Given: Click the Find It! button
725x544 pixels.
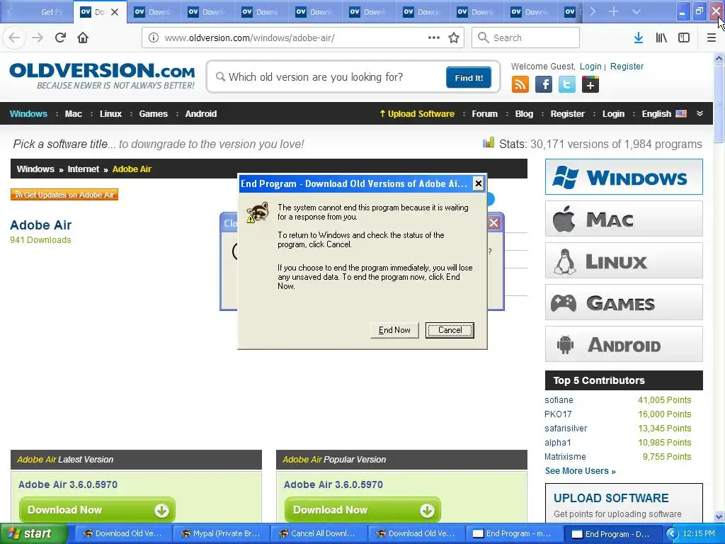Looking at the screenshot, I should click(469, 78).
